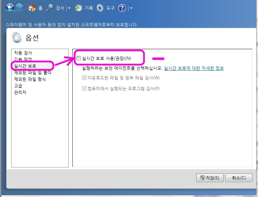Click the 취소(C) cancel button
The width and height of the screenshot is (258, 197).
click(238, 178)
